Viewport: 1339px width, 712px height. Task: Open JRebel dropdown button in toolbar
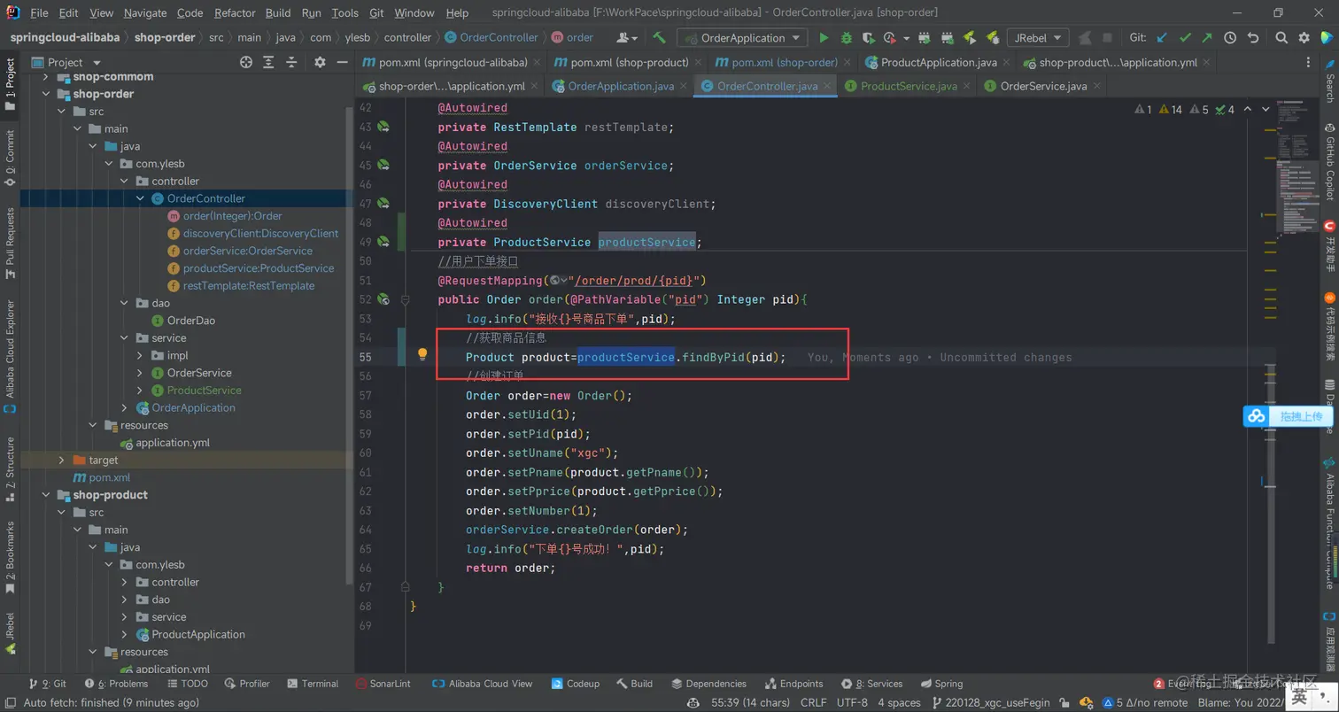pos(1037,38)
